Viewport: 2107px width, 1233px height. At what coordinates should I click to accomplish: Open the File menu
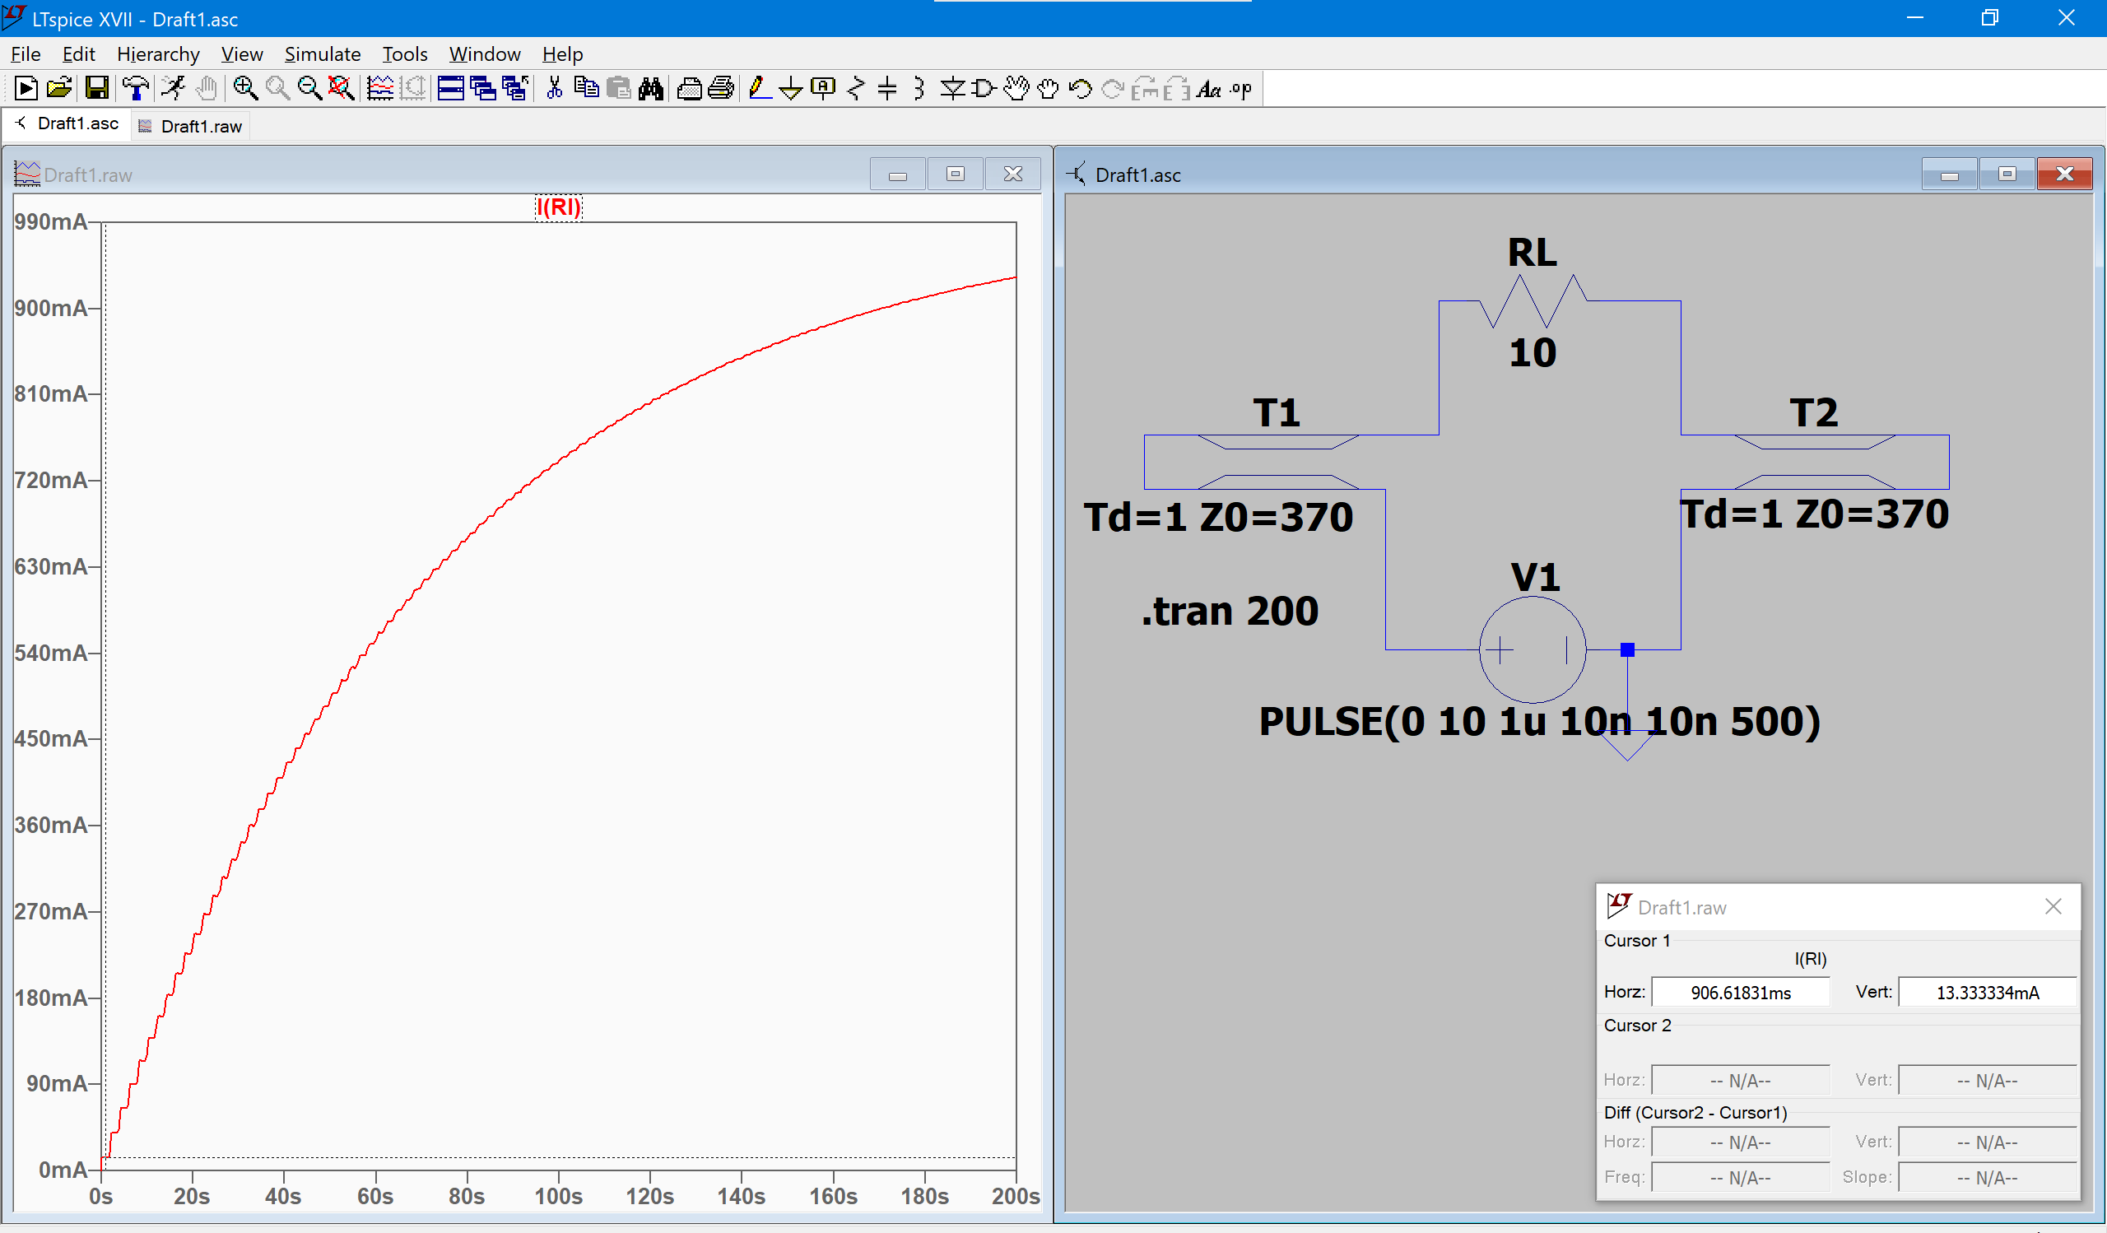[x=25, y=54]
